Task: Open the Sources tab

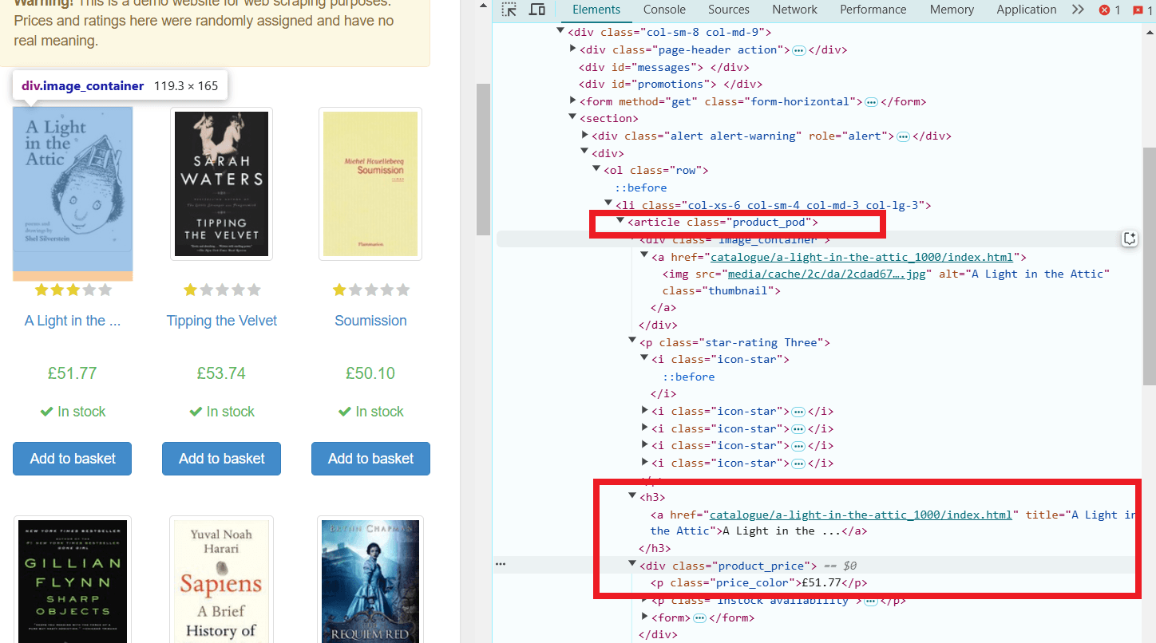Action: coord(729,10)
